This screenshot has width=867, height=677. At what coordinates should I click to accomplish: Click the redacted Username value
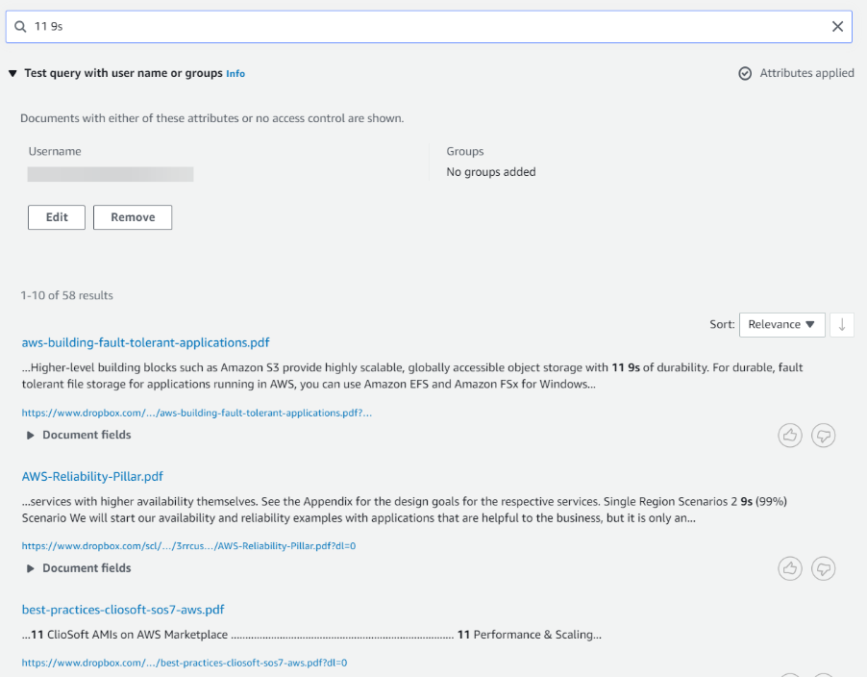tap(111, 174)
